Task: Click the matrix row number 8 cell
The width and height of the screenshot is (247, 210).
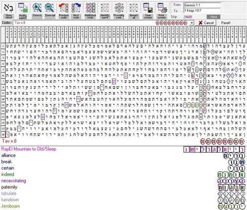Action: (3, 87)
